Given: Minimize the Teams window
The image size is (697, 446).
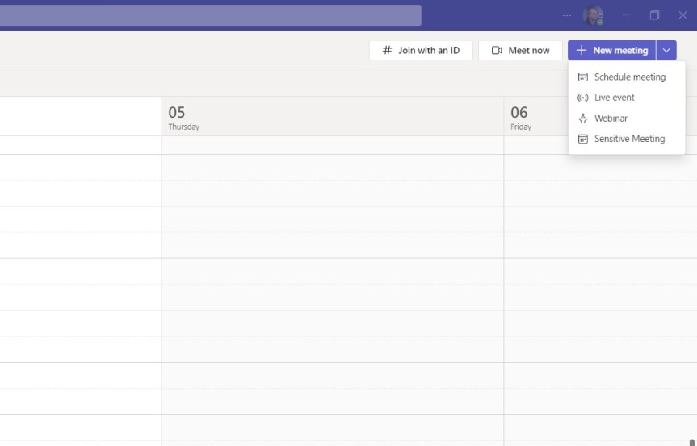Looking at the screenshot, I should 626,15.
